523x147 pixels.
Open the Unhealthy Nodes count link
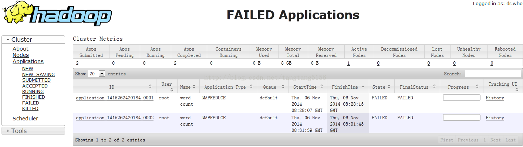click(454, 63)
